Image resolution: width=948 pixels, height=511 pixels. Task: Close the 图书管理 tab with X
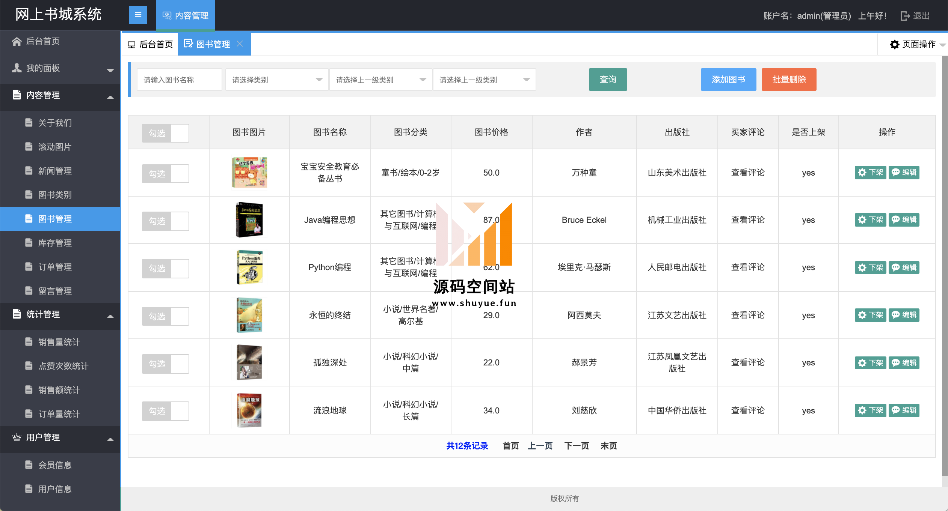point(240,44)
